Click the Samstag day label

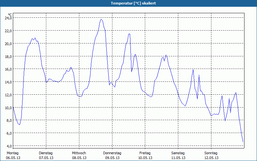pos(178,153)
